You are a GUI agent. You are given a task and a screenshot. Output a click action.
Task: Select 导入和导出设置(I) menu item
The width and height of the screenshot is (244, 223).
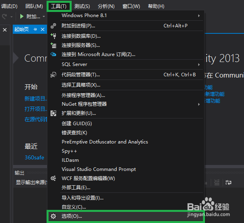(x=126, y=198)
